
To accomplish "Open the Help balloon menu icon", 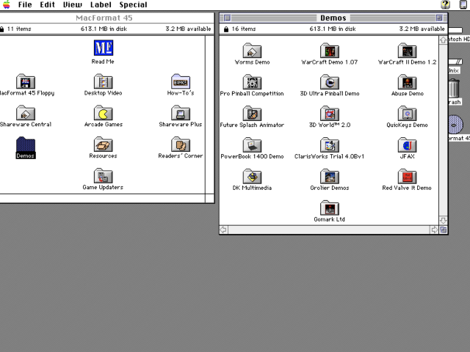I will point(446,4).
